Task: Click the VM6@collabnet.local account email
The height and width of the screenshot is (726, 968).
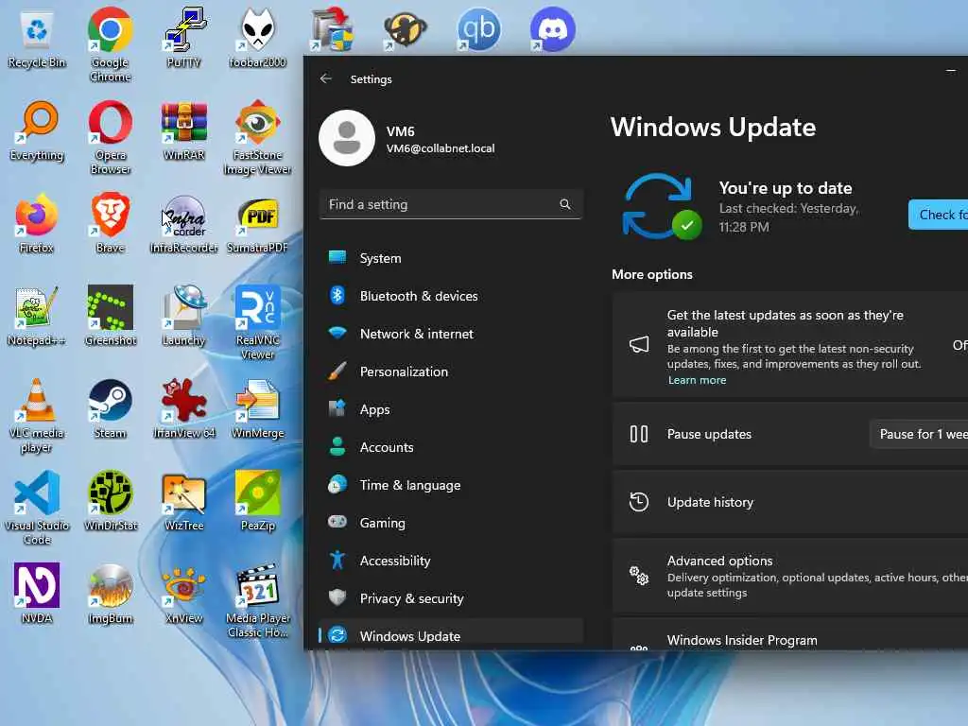Action: 441,148
